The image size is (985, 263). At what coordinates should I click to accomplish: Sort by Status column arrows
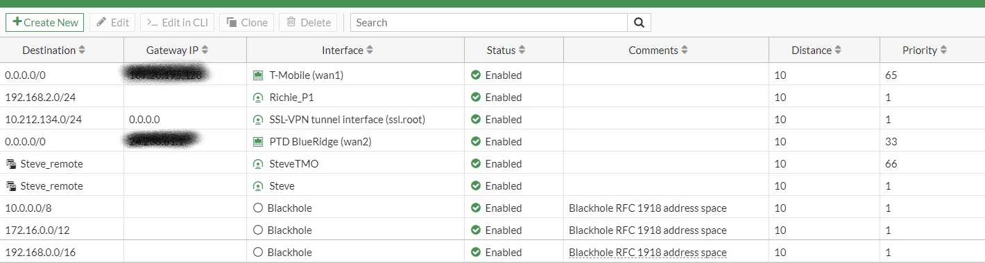(x=522, y=50)
